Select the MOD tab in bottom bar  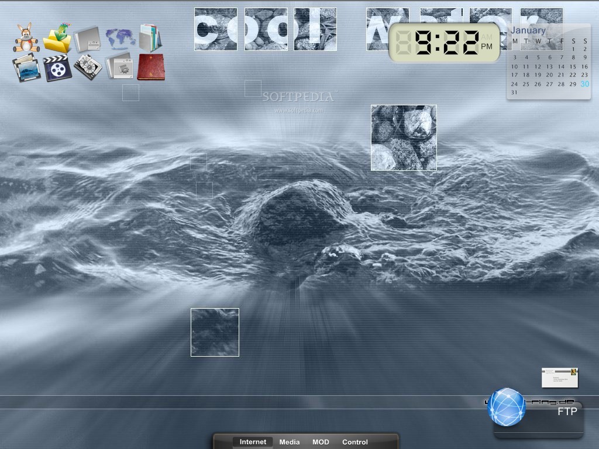[321, 442]
